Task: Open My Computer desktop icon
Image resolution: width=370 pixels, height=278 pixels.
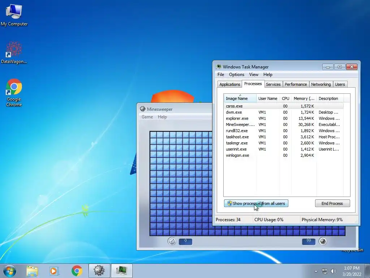Action: pos(14,14)
